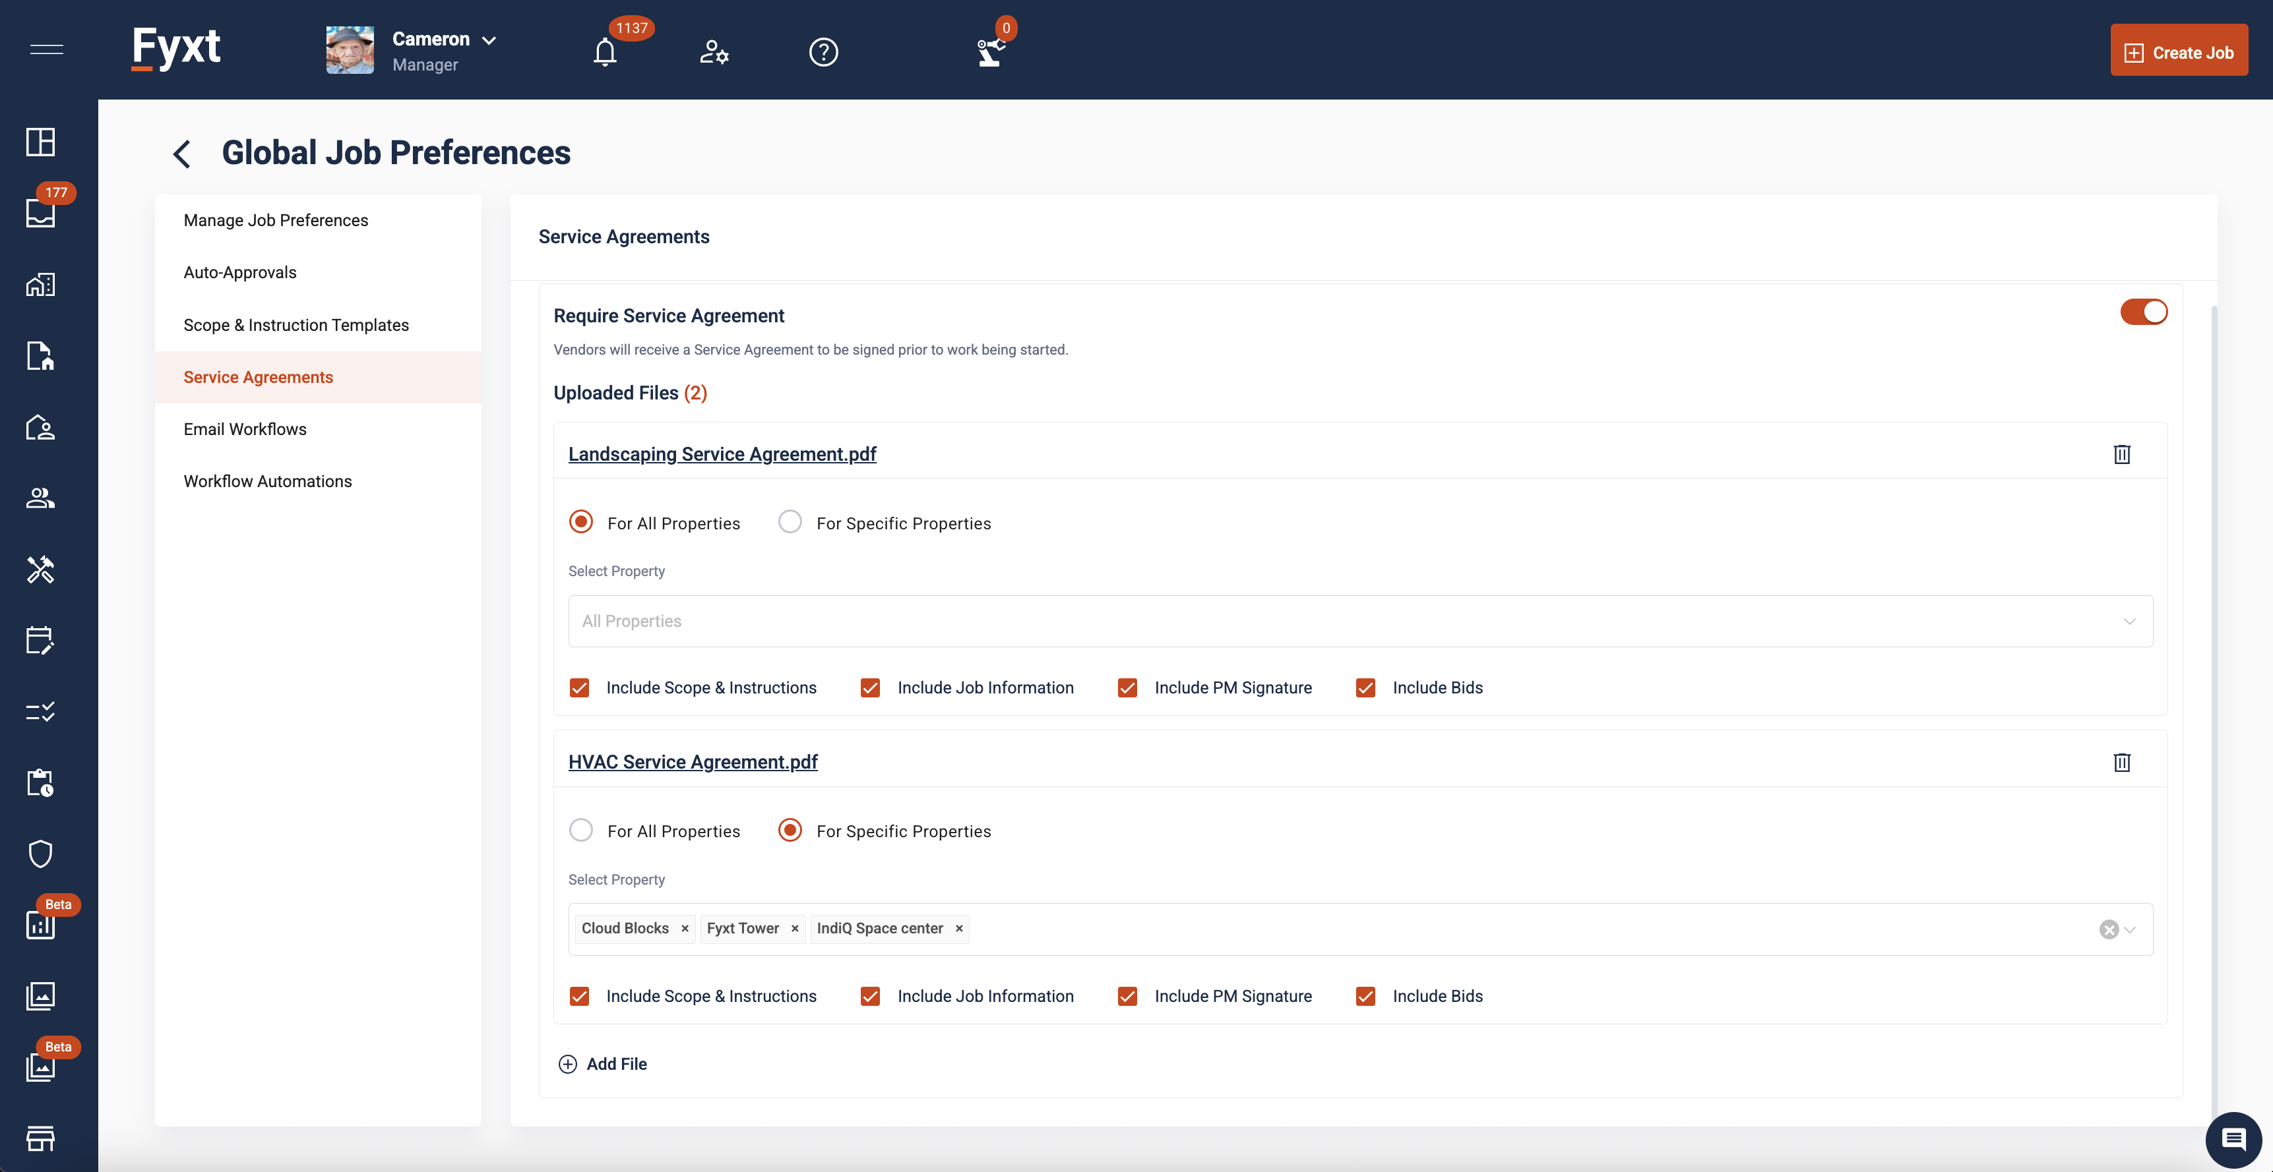Open Manage Job Preferences section

318,220
